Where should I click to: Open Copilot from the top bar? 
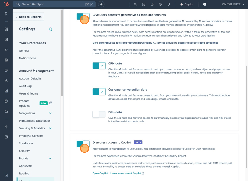[187, 4]
